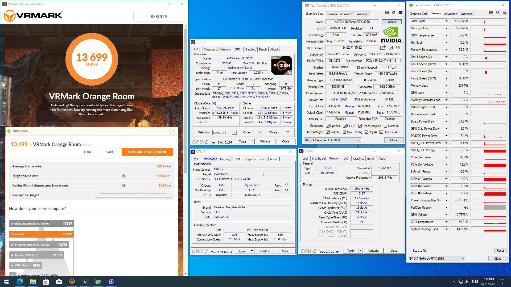Toggle the Ray Tracing checkbox
The height and width of the screenshot is (287, 511).
pyautogui.click(x=344, y=132)
